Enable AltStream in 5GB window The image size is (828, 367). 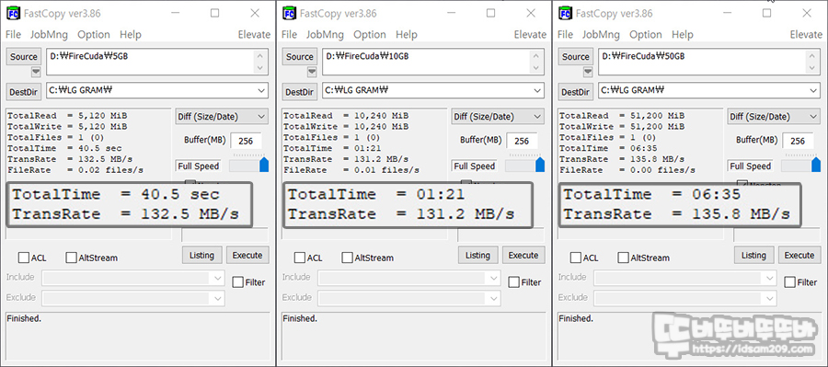click(71, 258)
